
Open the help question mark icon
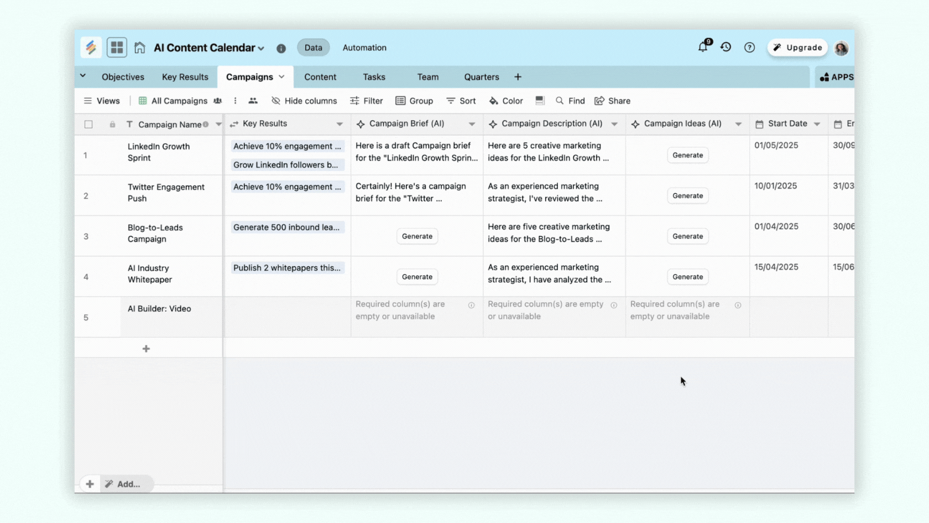749,48
